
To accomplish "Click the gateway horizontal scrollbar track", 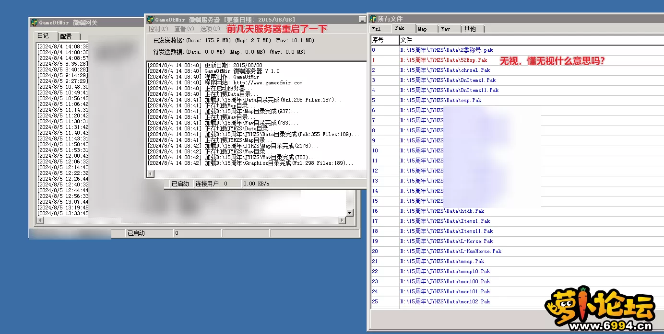I will coord(191,220).
